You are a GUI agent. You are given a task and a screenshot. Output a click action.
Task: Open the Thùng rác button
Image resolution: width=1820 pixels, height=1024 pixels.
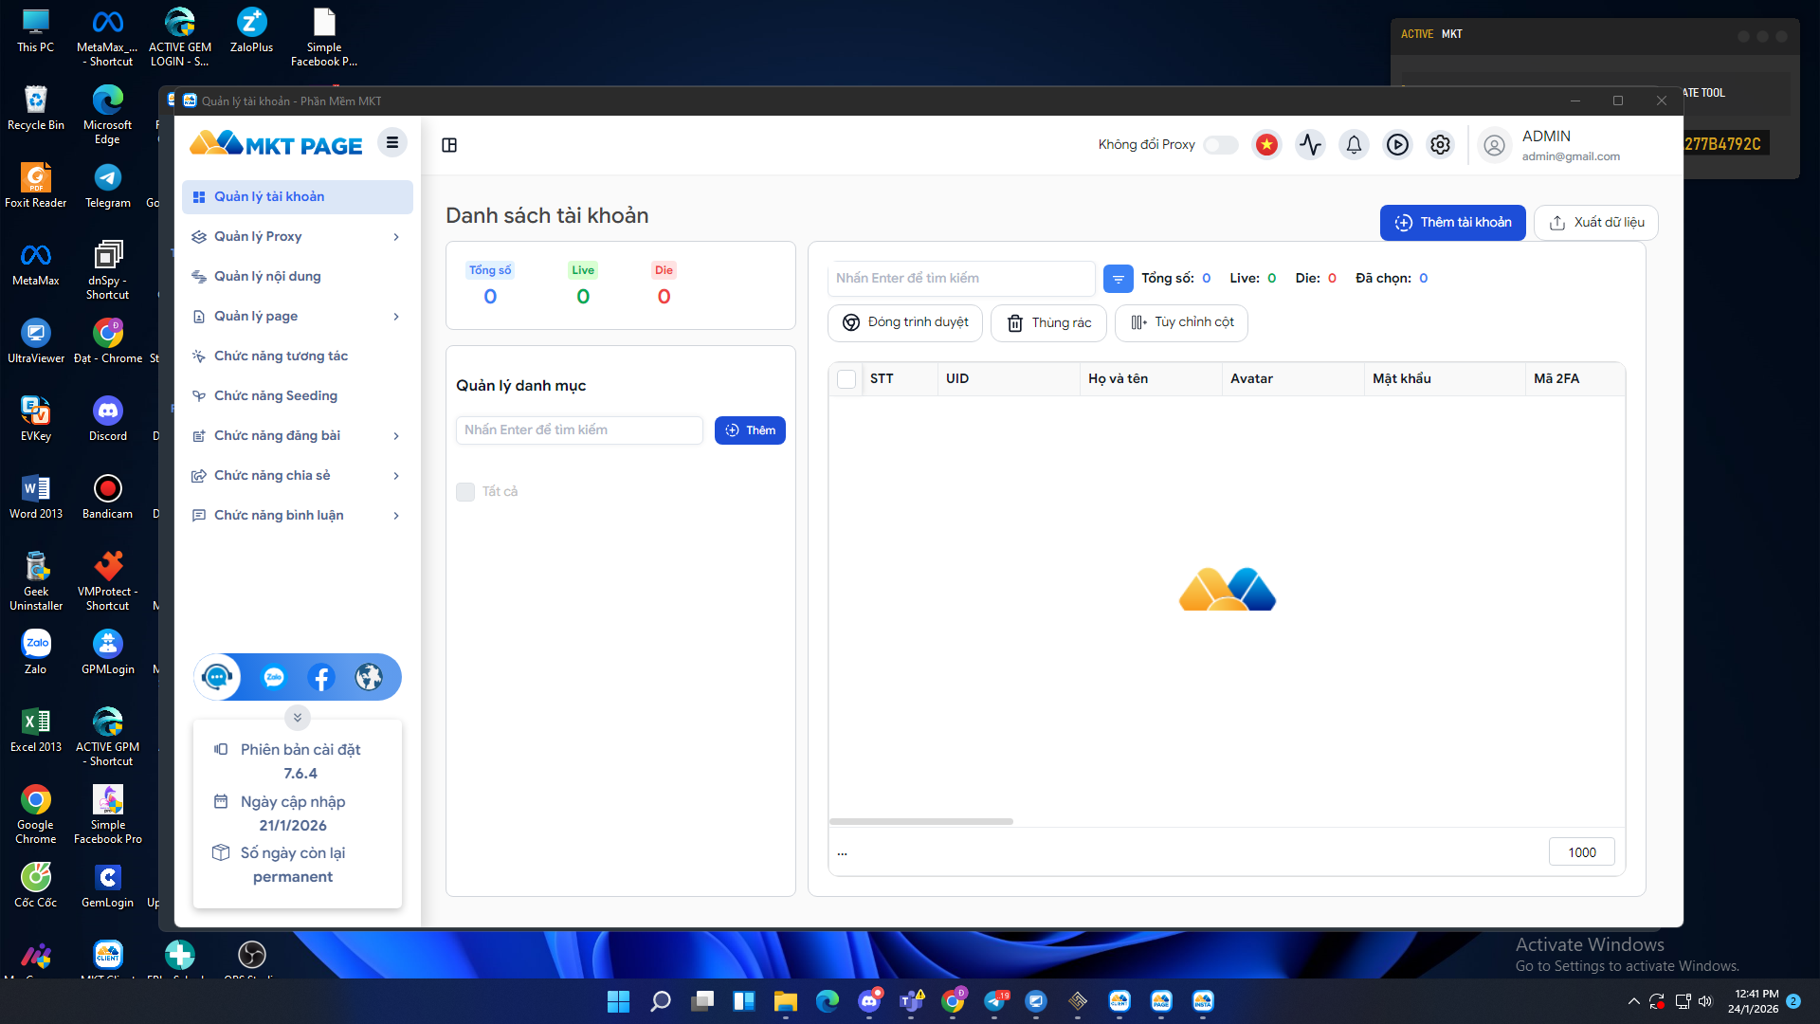(x=1048, y=323)
